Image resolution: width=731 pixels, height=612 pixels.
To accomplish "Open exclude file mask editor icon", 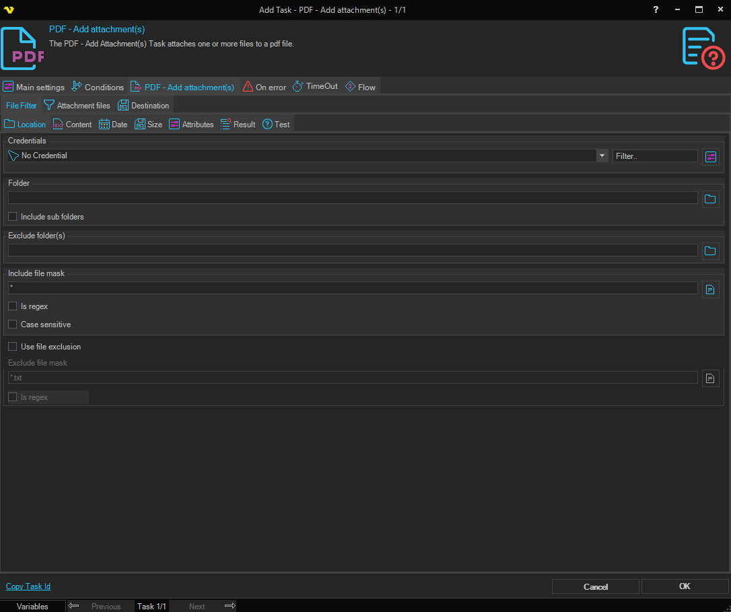I will [710, 378].
